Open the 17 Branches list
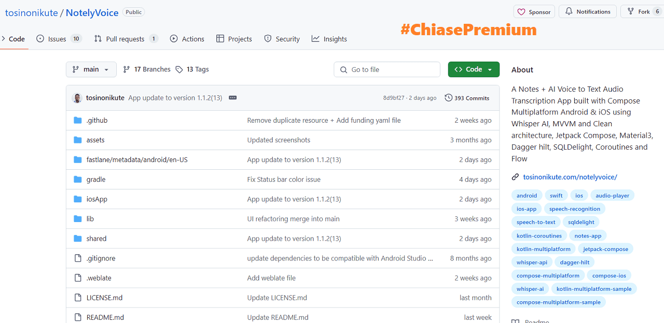The width and height of the screenshot is (664, 323). 147,69
